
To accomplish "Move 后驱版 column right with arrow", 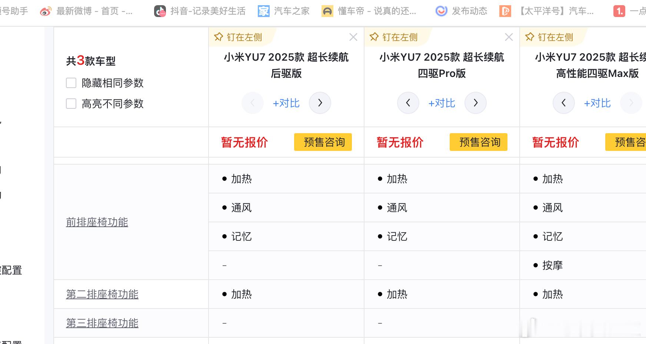I will pyautogui.click(x=320, y=103).
